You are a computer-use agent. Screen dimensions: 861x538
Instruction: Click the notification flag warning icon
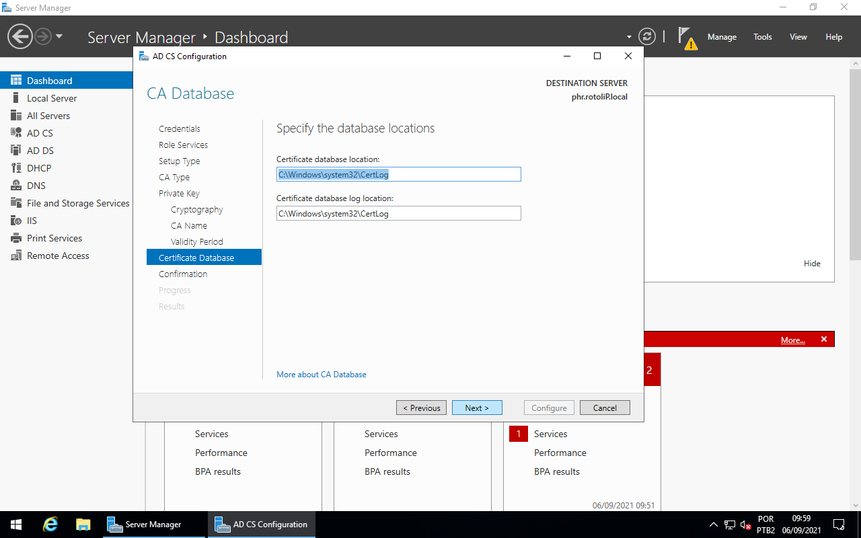[685, 36]
